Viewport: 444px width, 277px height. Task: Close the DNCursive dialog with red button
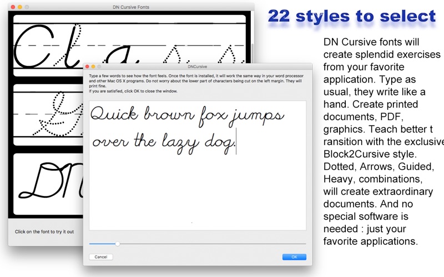(87, 66)
